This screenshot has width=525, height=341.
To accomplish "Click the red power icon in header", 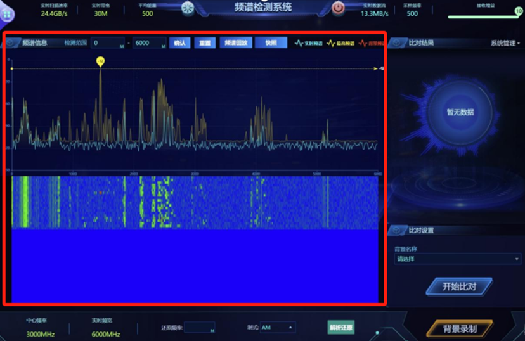I will click(x=338, y=8).
